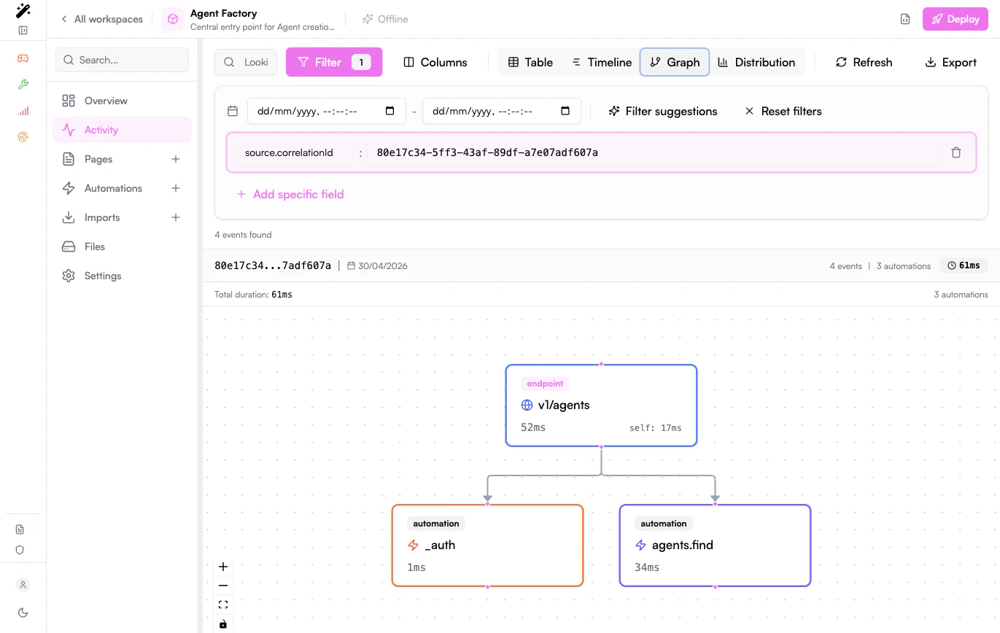
Task: Click the magic wand logo icon
Action: click(x=23, y=10)
